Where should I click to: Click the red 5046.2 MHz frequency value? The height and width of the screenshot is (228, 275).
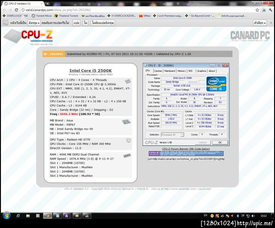click(x=69, y=114)
